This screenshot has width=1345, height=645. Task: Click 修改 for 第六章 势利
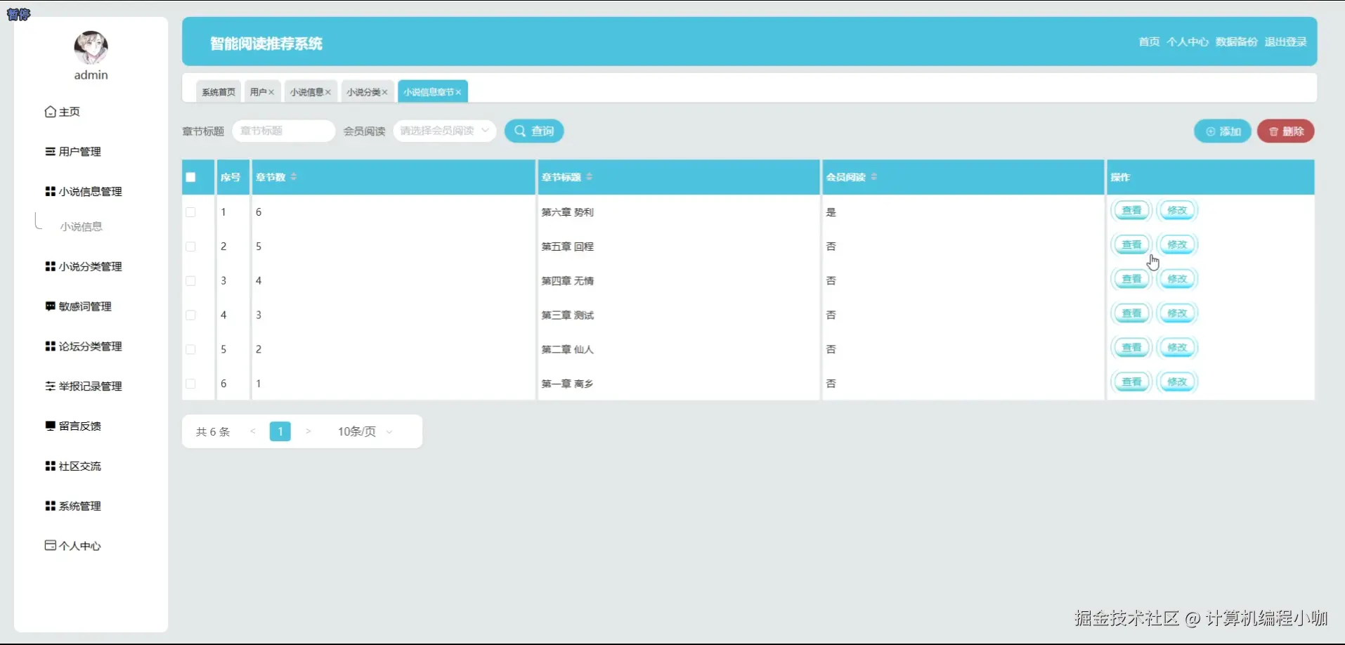[1177, 210]
